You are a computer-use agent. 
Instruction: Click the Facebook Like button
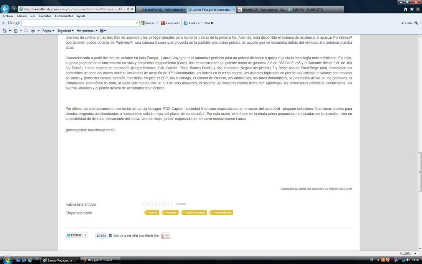pyautogui.click(x=101, y=236)
